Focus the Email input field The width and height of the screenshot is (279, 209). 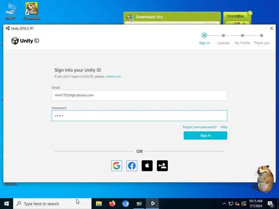(139, 95)
